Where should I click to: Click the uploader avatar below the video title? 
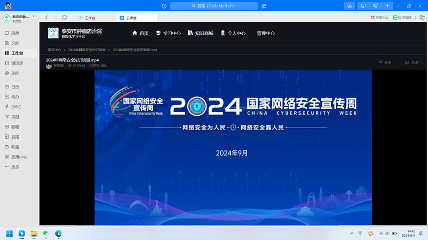click(x=49, y=66)
